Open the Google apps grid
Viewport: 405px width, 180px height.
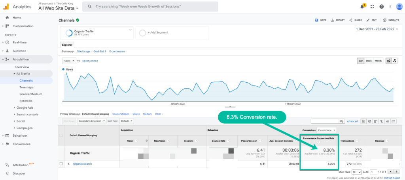click(372, 7)
